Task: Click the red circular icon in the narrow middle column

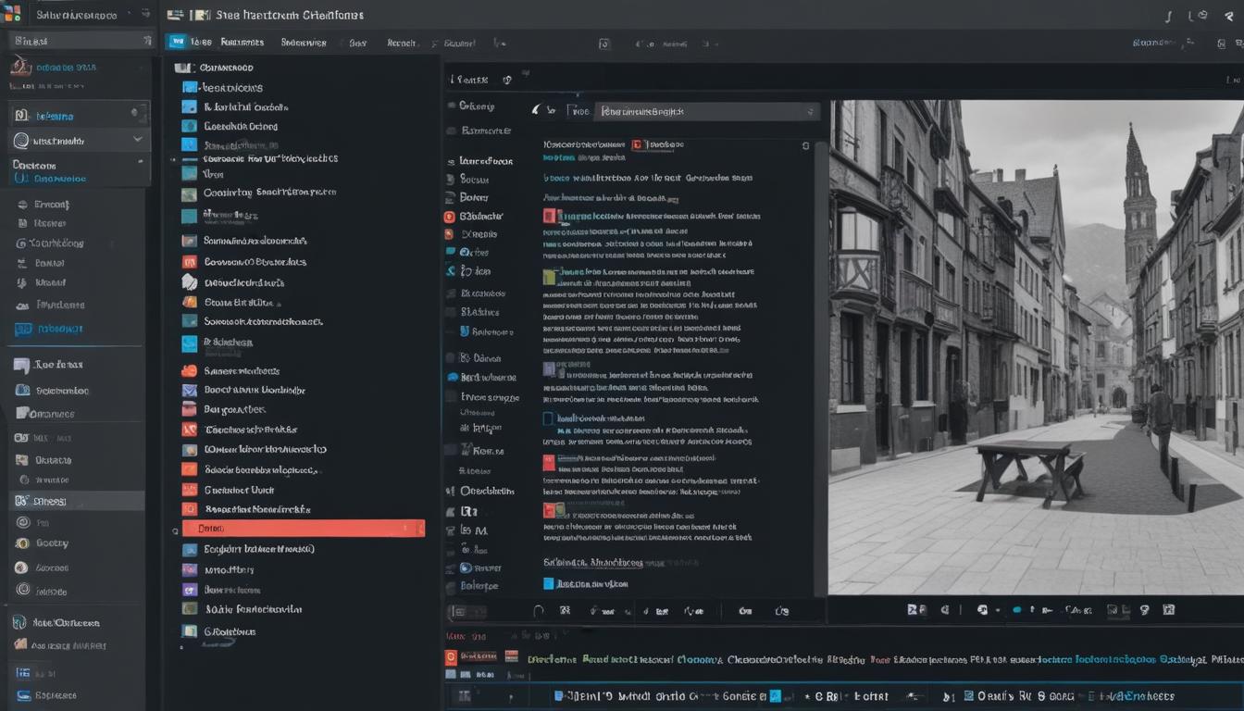Action: (450, 216)
